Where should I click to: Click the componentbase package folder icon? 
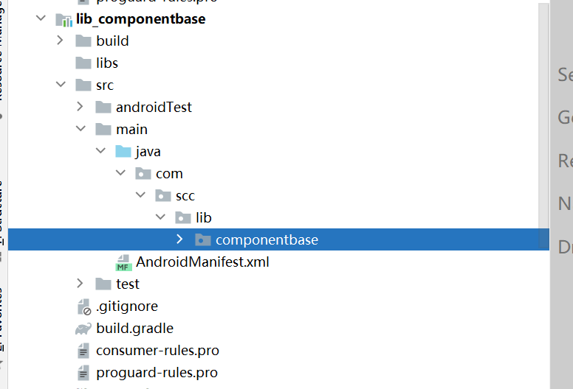203,240
